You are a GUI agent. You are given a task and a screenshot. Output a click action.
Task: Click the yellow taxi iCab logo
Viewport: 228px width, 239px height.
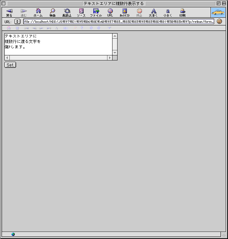(x=218, y=12)
